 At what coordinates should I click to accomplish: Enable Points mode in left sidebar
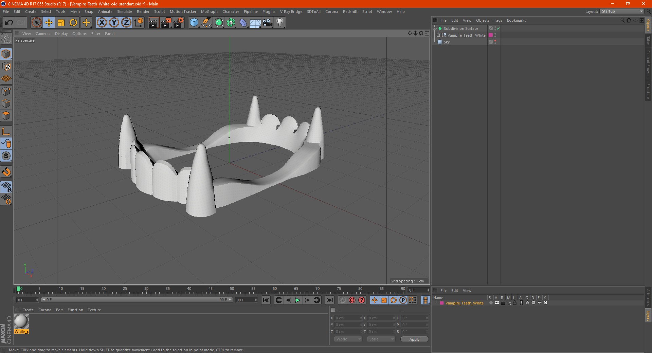(x=6, y=91)
